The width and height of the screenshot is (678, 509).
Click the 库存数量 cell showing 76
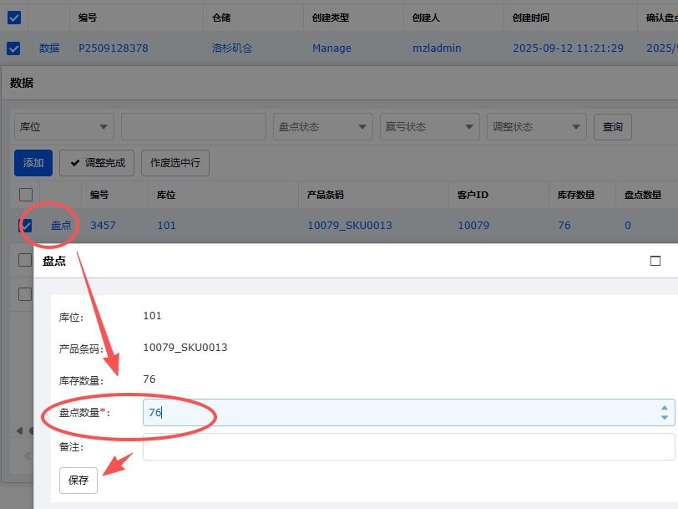tap(564, 225)
